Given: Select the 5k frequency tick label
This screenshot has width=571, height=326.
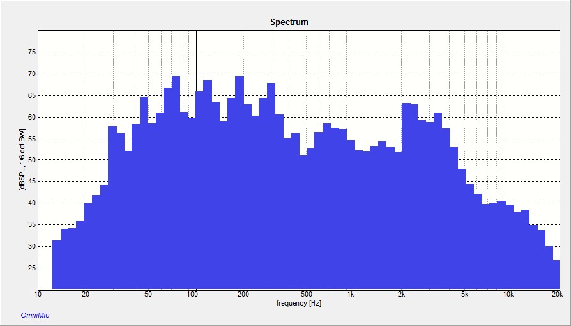Looking at the screenshot, I should pyautogui.click(x=465, y=295).
